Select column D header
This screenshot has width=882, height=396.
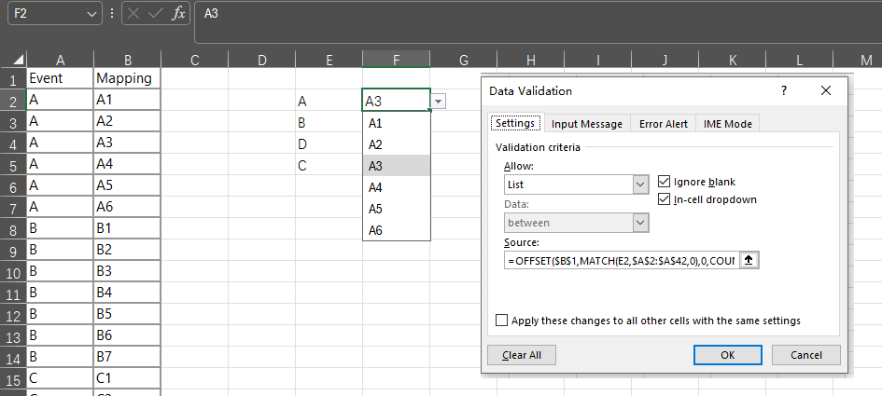(261, 60)
